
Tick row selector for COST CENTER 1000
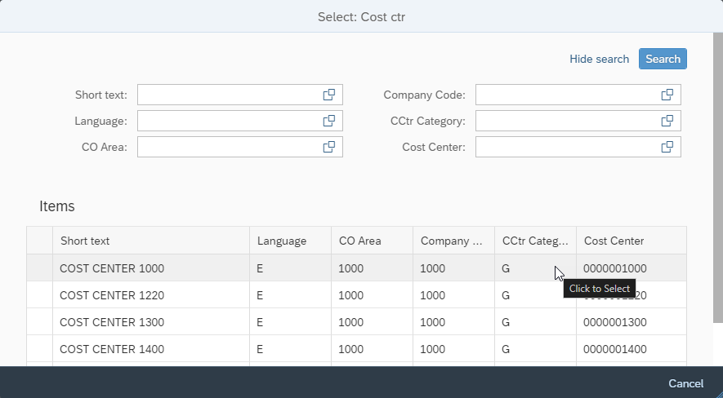coord(39,268)
